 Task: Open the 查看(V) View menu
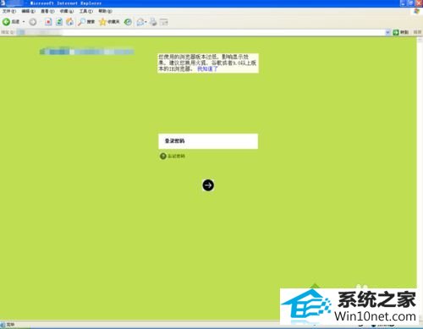point(47,11)
